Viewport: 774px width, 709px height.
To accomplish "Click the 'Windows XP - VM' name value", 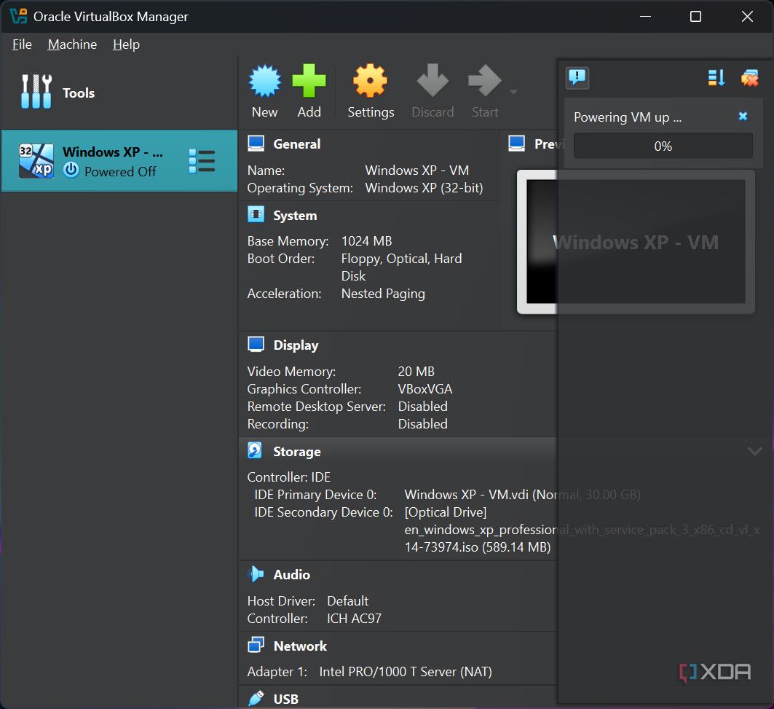I will (417, 171).
